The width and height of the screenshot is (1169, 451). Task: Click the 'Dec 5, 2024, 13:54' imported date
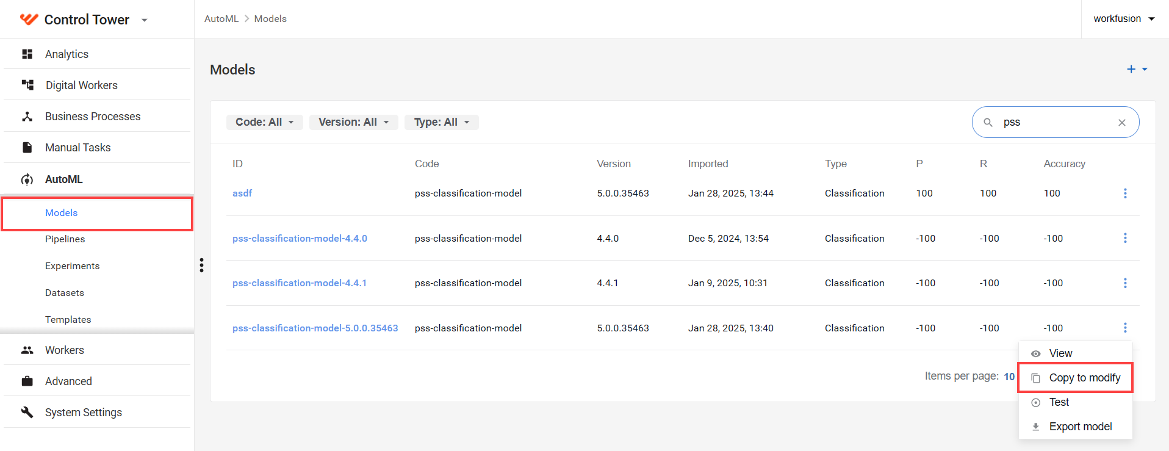(x=728, y=239)
